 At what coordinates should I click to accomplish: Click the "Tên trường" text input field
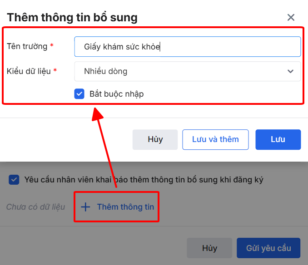(x=187, y=46)
